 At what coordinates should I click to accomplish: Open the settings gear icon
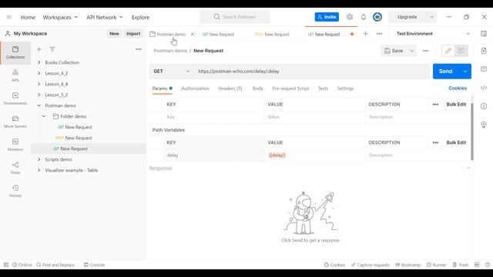(x=350, y=17)
